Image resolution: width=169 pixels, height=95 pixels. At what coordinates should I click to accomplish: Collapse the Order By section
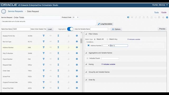coord(86,80)
